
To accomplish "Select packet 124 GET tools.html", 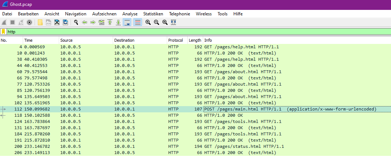I will (195, 121).
